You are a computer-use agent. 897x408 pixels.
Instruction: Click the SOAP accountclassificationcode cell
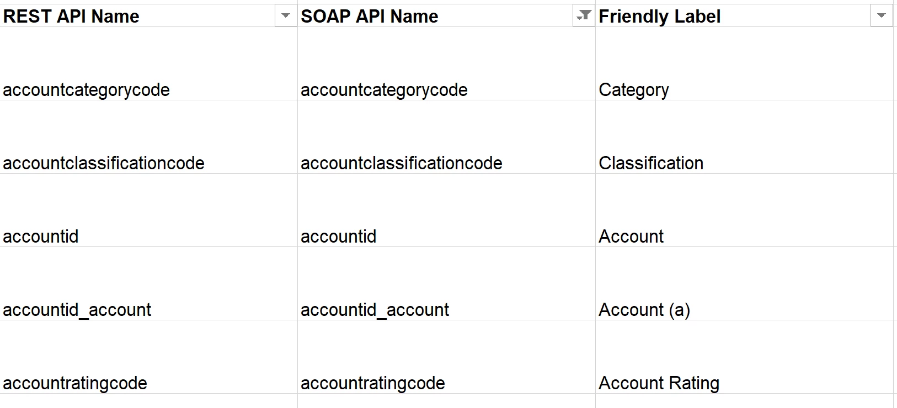(x=446, y=137)
